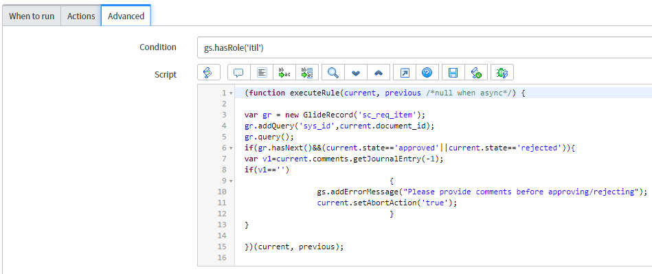This screenshot has height=274, width=652.
Task: Click the save script icon
Action: [453, 72]
